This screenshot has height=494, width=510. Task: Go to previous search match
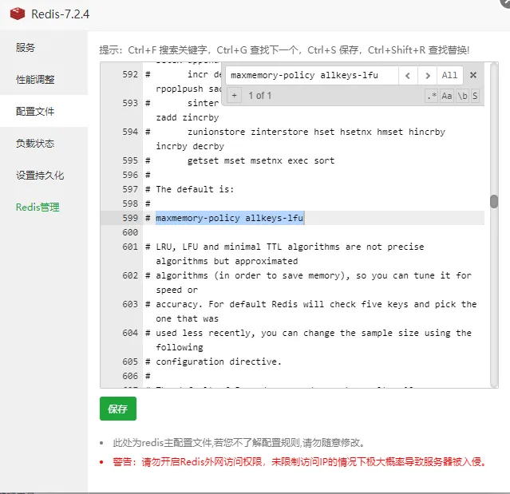[408, 76]
